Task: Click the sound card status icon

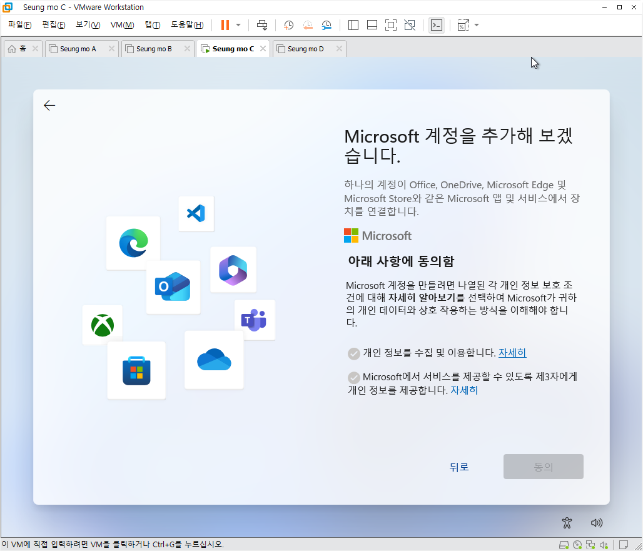Action: tap(604, 545)
